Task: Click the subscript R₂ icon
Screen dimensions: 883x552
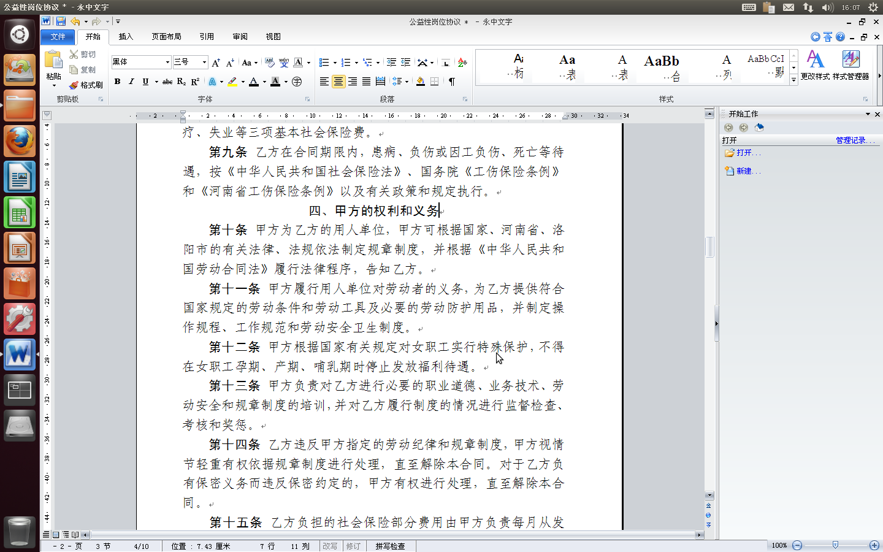Action: [182, 82]
